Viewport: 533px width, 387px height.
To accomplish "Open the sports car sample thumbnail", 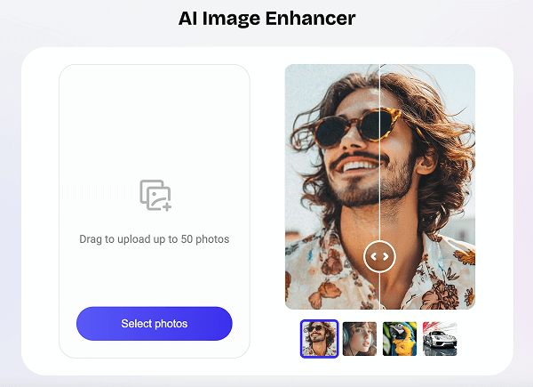I will (440, 339).
